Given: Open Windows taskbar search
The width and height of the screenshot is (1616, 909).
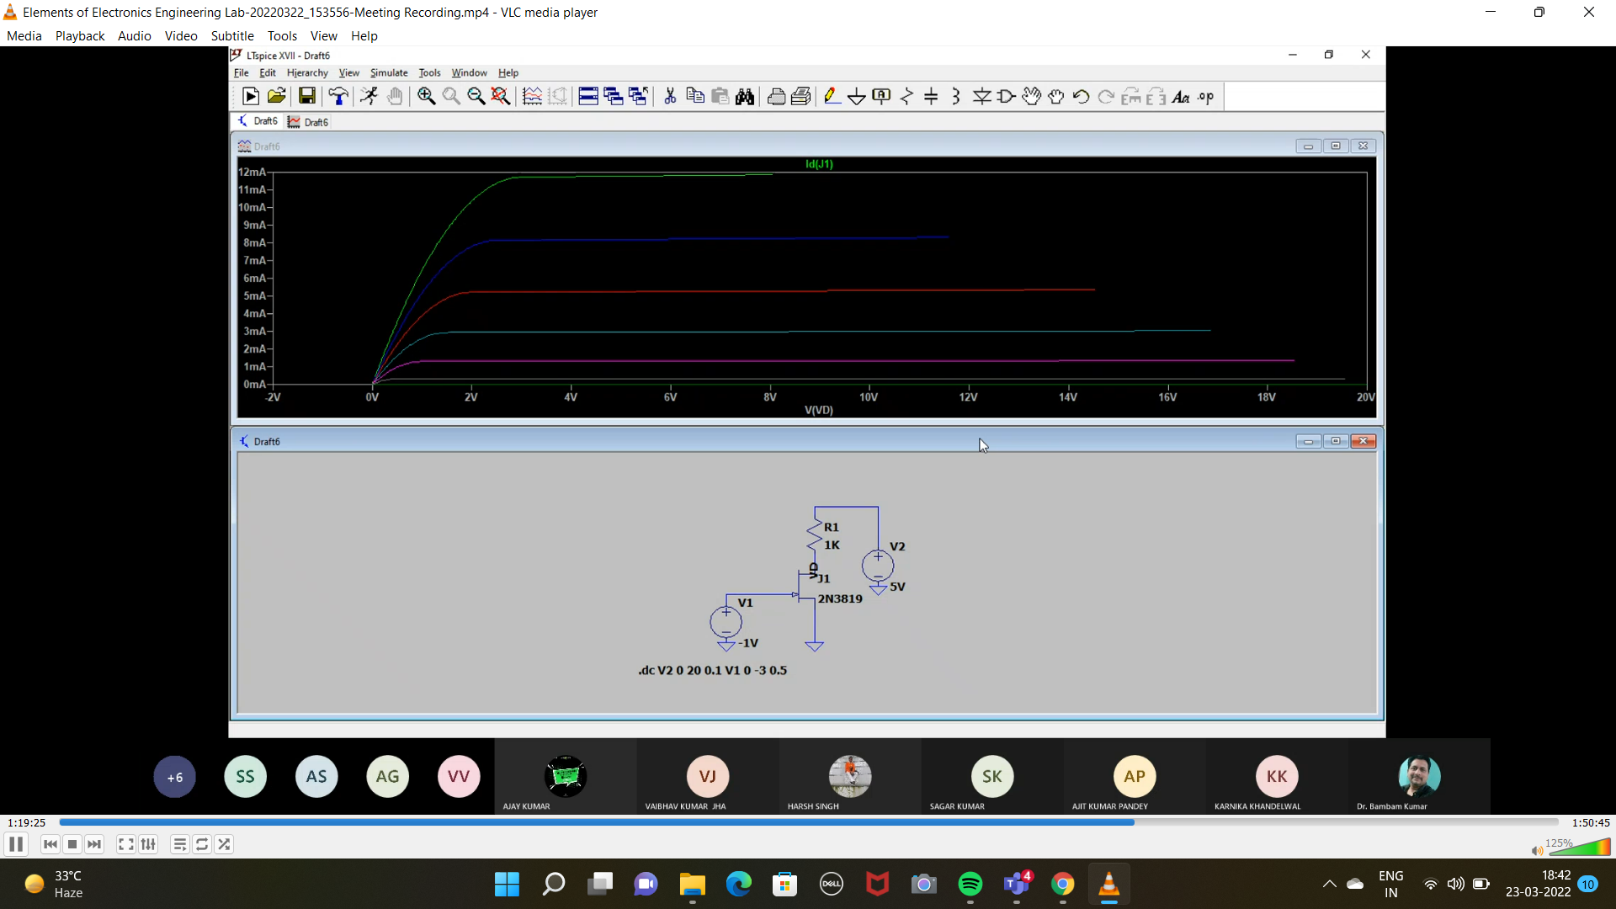Looking at the screenshot, I should click(x=553, y=885).
